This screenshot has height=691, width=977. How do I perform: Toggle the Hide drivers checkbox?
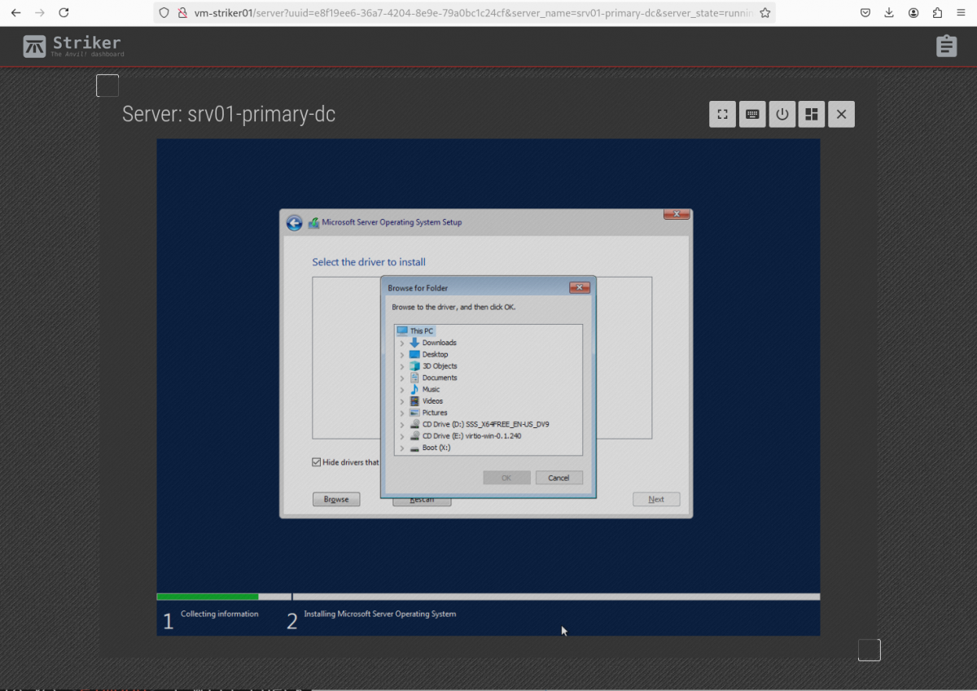point(317,462)
